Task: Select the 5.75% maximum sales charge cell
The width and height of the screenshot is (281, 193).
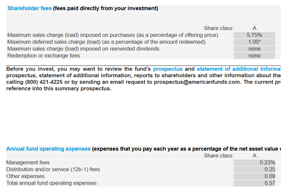Action: pyautogui.click(x=254, y=35)
